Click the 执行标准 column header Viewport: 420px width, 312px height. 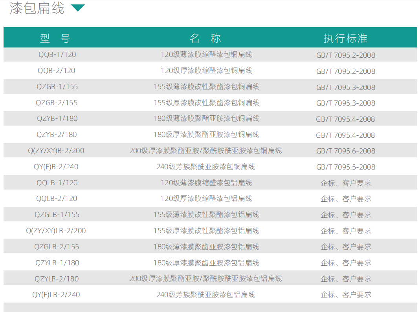[x=345, y=38]
